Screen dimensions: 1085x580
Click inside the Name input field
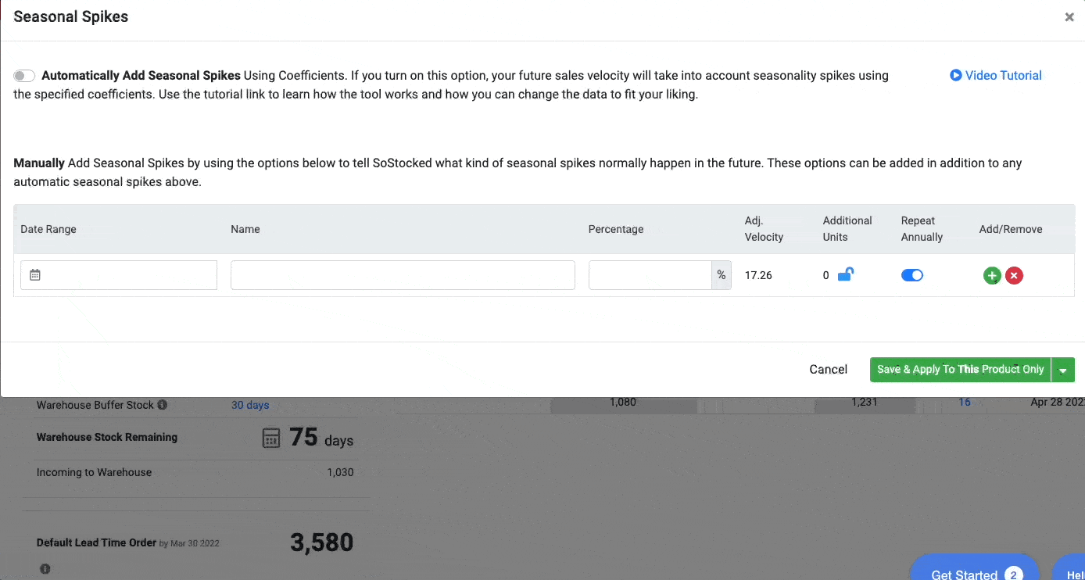click(403, 274)
